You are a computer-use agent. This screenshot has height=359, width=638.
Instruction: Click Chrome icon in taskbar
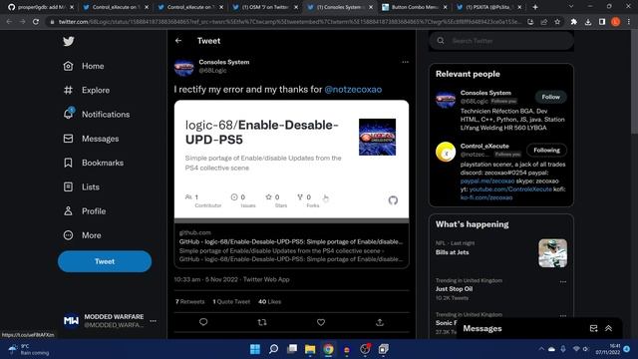coord(328,349)
